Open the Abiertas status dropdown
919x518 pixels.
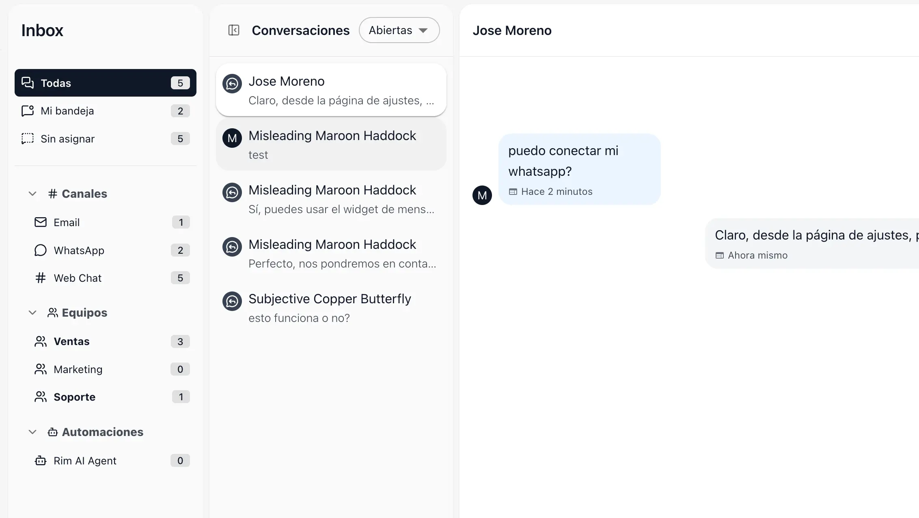[x=399, y=30]
